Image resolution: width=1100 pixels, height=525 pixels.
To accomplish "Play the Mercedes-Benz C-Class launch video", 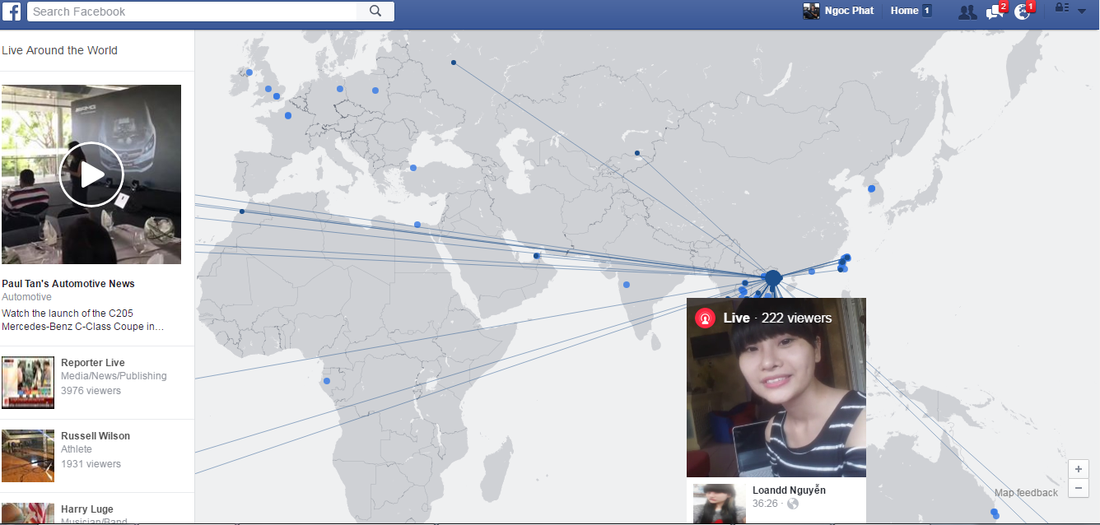I will [91, 174].
